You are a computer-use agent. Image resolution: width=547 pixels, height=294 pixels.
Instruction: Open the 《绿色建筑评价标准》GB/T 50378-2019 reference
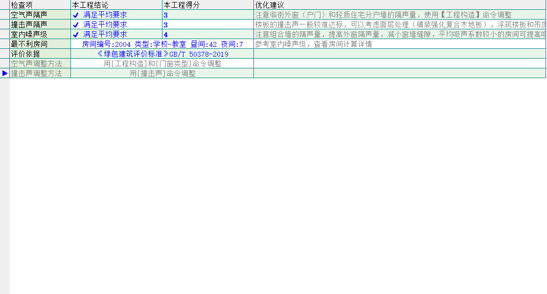click(162, 54)
